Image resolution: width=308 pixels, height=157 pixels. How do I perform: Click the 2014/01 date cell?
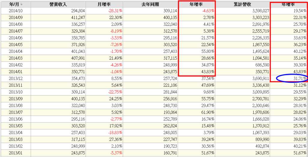tap(16, 72)
